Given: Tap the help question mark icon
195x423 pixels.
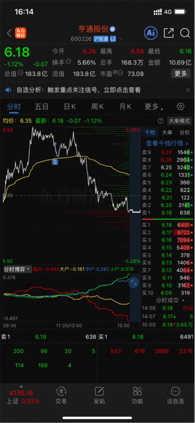Looking at the screenshot, I should point(161,121).
